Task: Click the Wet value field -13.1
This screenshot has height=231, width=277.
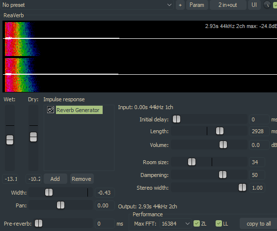Action: click(x=11, y=179)
